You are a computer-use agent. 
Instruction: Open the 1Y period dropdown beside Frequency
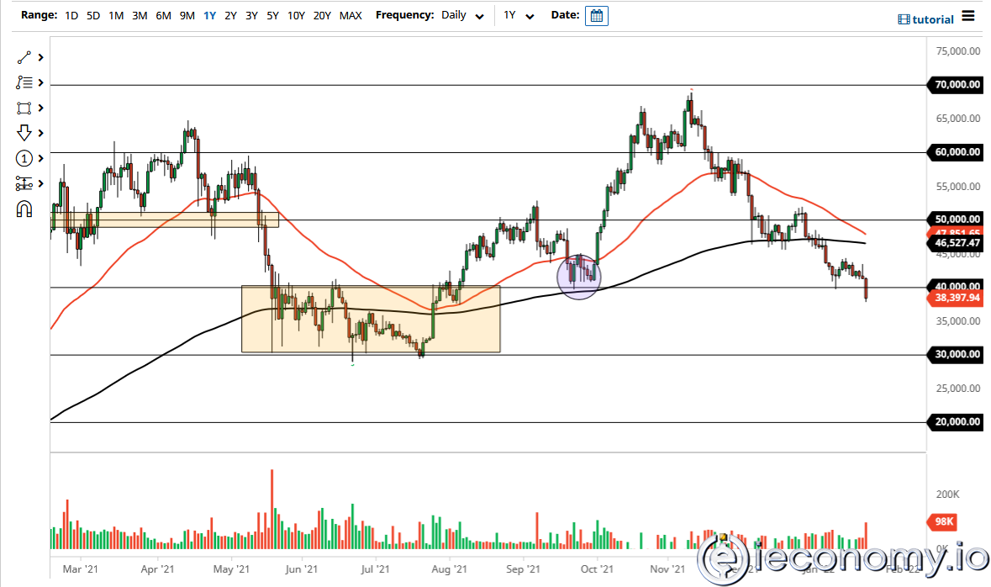coord(519,15)
